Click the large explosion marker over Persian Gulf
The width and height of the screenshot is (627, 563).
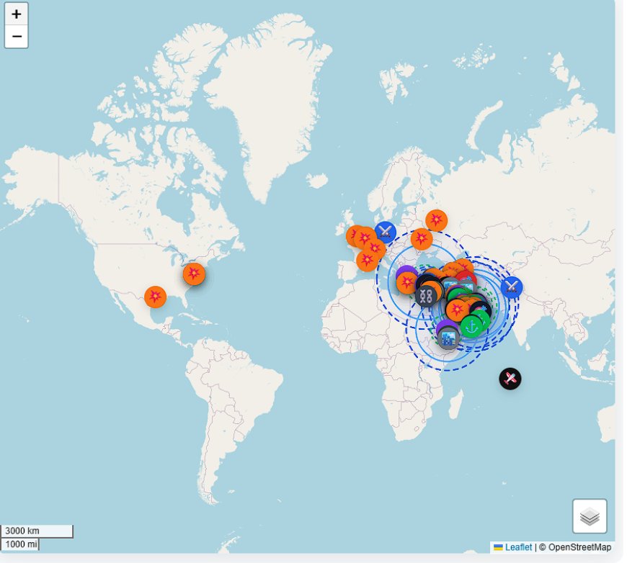457,310
